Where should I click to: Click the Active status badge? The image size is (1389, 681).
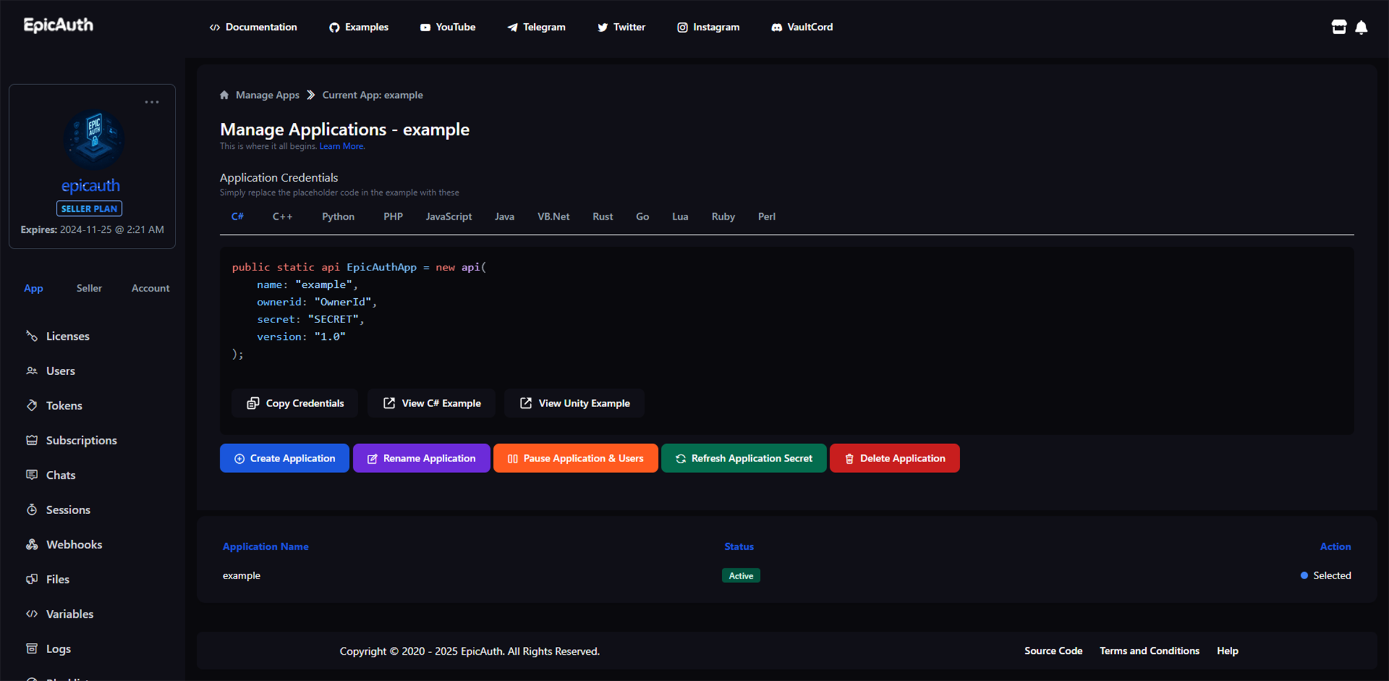click(741, 576)
